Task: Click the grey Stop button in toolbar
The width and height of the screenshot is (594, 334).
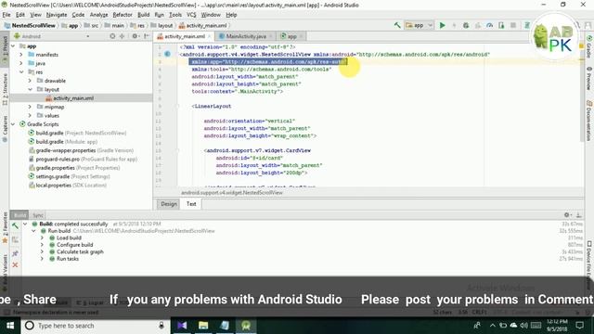Action: click(513, 25)
